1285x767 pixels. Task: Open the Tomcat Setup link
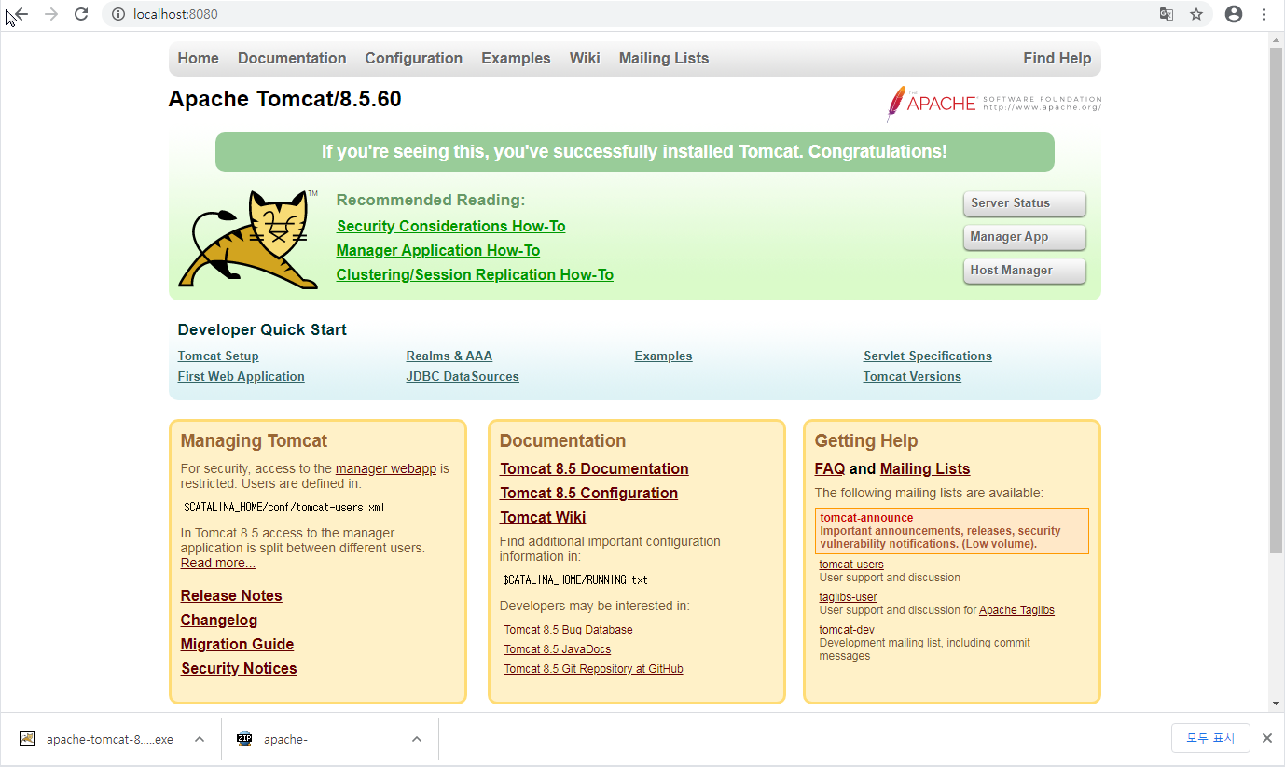218,356
